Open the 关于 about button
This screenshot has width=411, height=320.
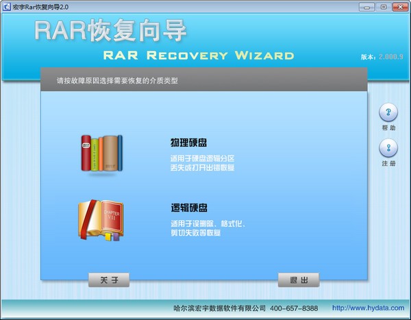[109, 280]
